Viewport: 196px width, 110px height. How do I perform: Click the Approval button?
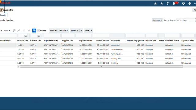75,31
